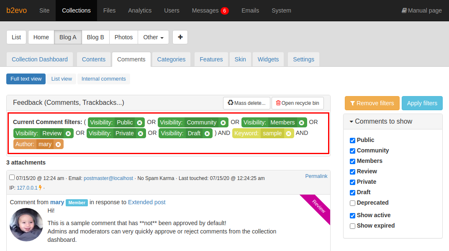Click the b2evo logo

[17, 10]
